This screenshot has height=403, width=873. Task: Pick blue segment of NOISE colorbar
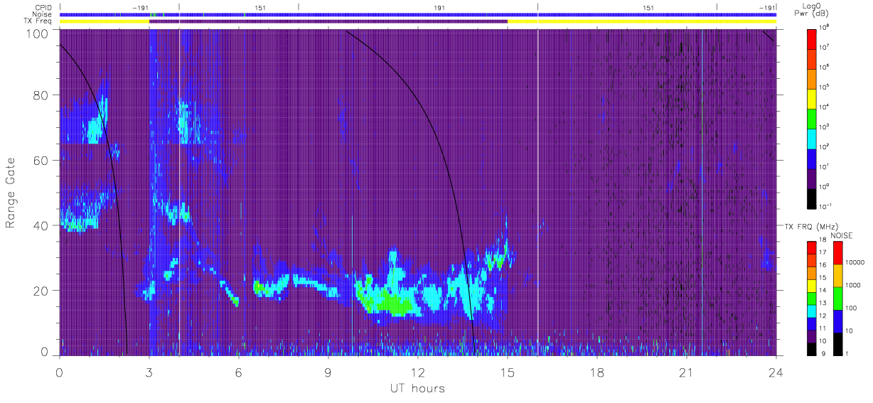pos(837,321)
